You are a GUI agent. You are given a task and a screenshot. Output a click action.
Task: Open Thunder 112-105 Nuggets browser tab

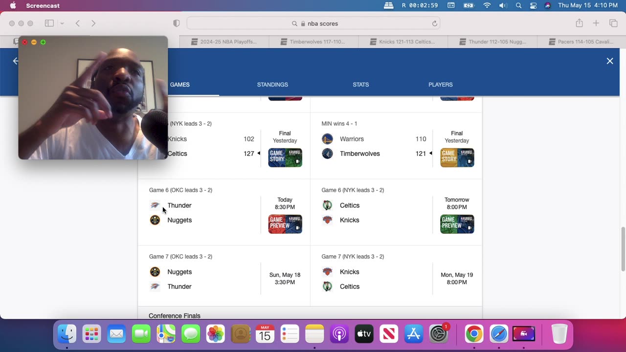point(492,42)
